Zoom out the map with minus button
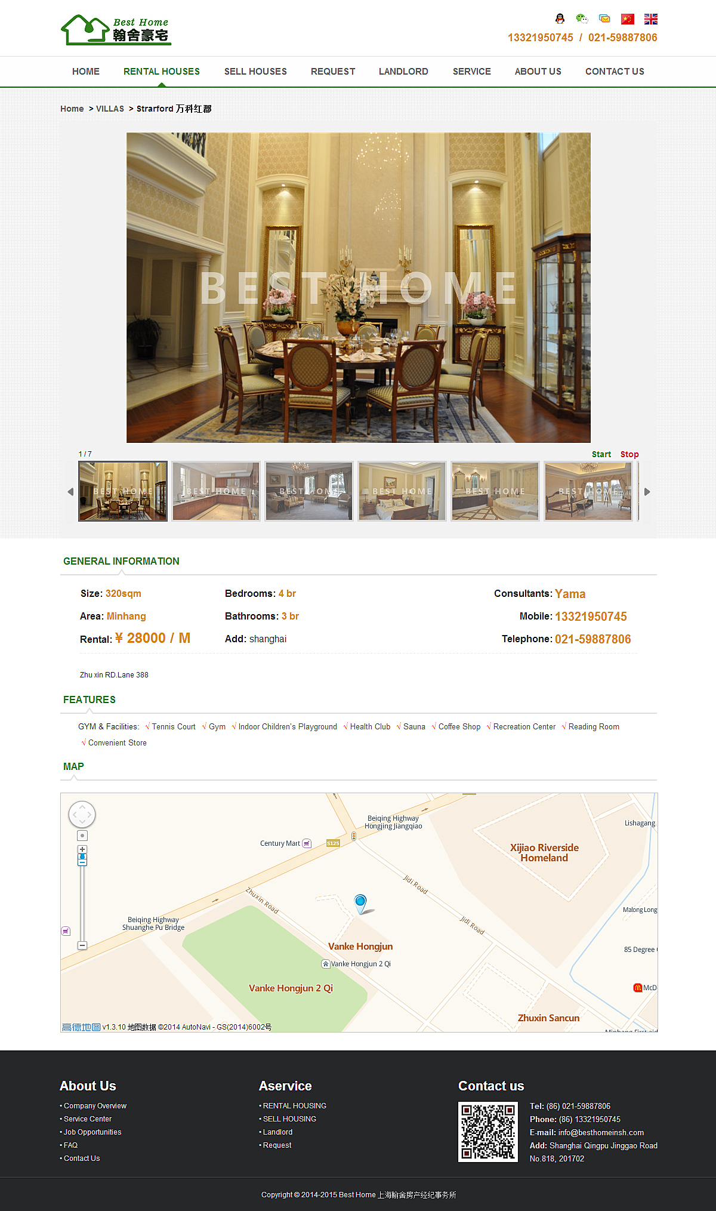The width and height of the screenshot is (716, 1211). 82,945
